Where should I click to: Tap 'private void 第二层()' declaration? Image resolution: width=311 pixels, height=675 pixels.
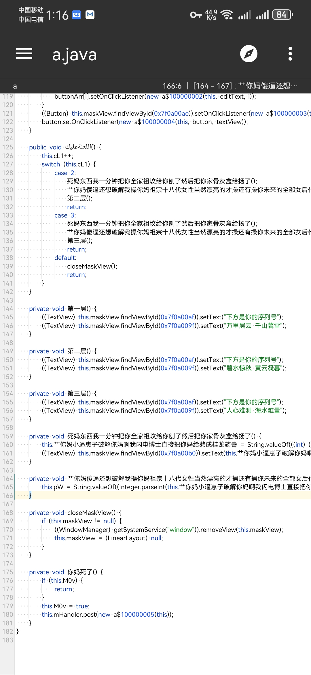click(63, 351)
